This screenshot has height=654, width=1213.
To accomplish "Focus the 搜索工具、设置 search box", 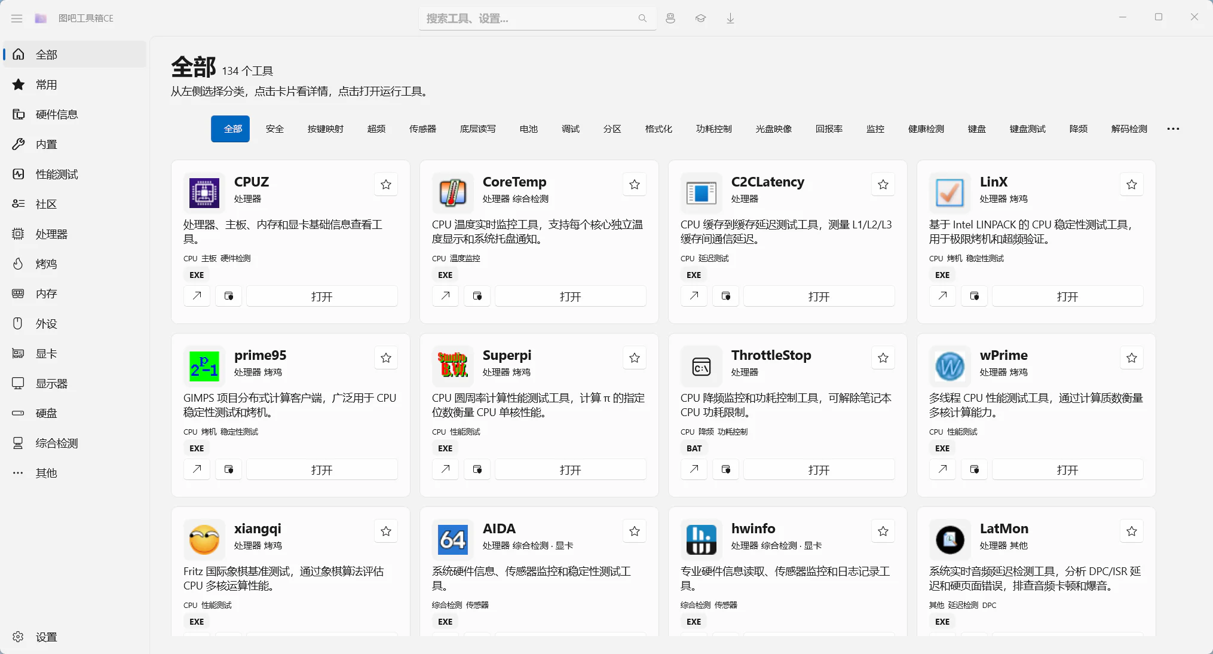I will click(x=537, y=19).
